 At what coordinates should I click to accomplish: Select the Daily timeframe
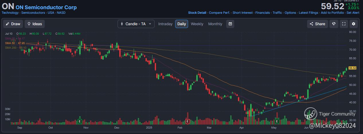182,24
